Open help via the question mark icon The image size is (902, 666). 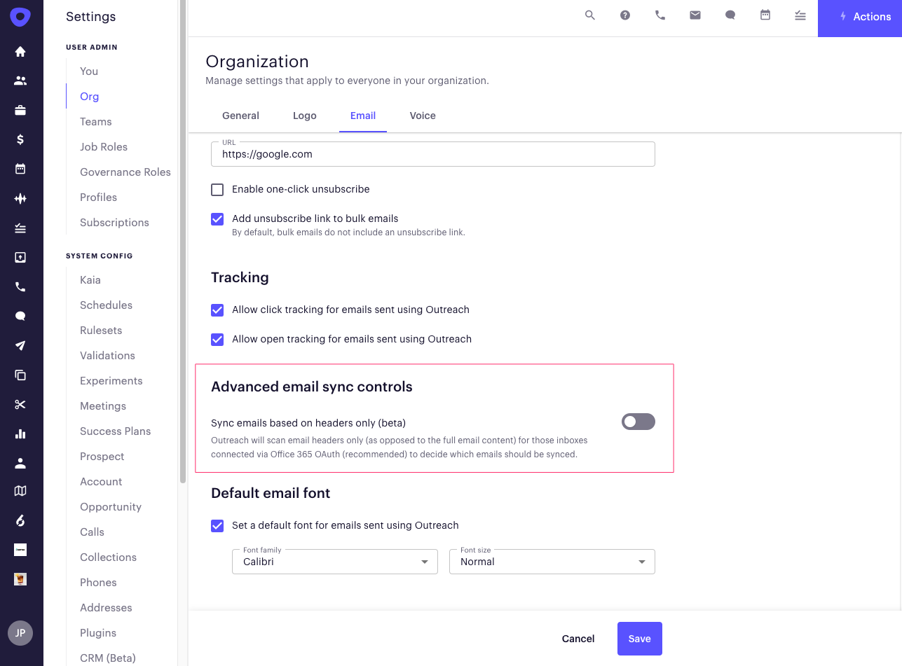pyautogui.click(x=624, y=15)
